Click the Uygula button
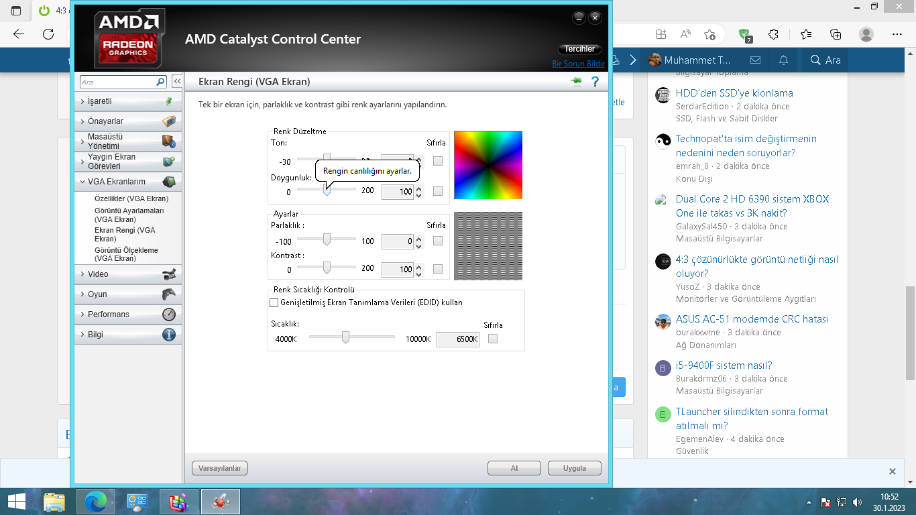This screenshot has width=916, height=515. (x=575, y=468)
